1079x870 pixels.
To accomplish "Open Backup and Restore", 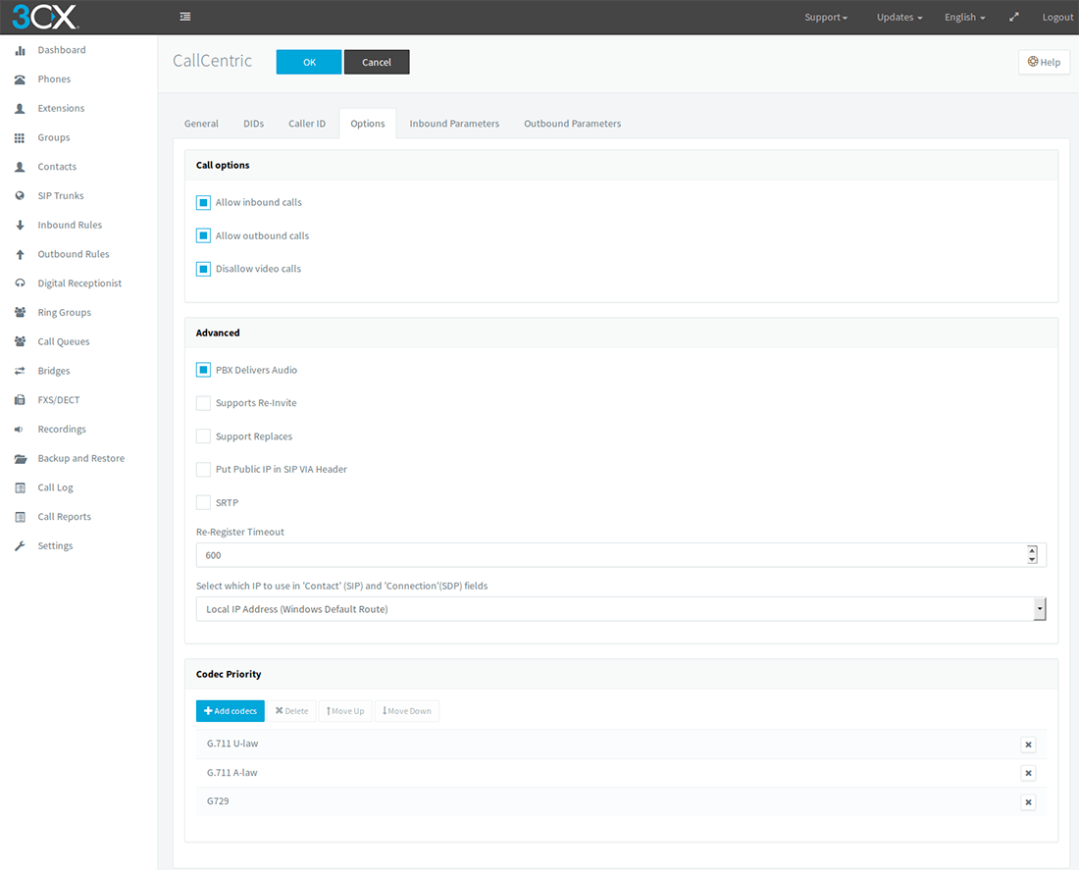I will [81, 458].
